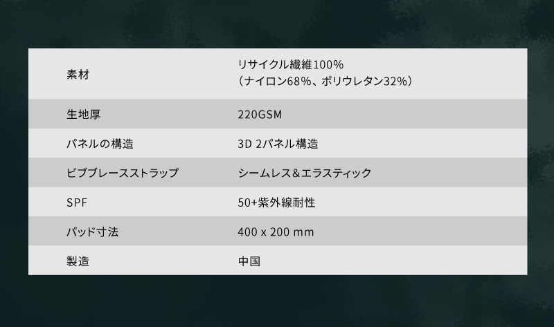
Task: Click the 生地厚 label
Action: (83, 114)
